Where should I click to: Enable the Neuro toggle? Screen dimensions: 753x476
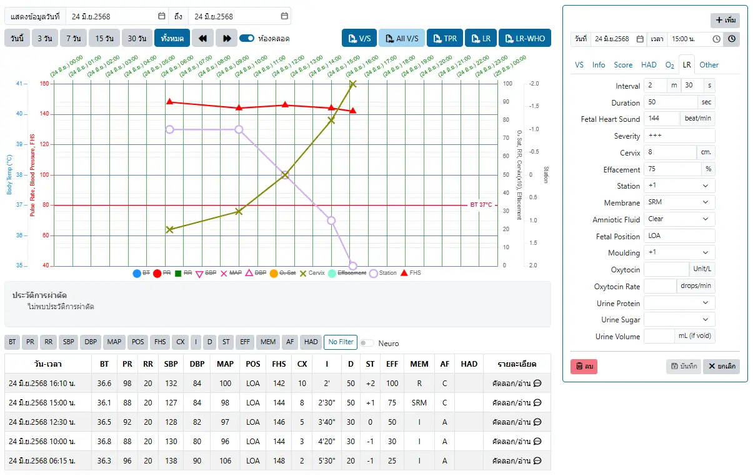point(367,343)
